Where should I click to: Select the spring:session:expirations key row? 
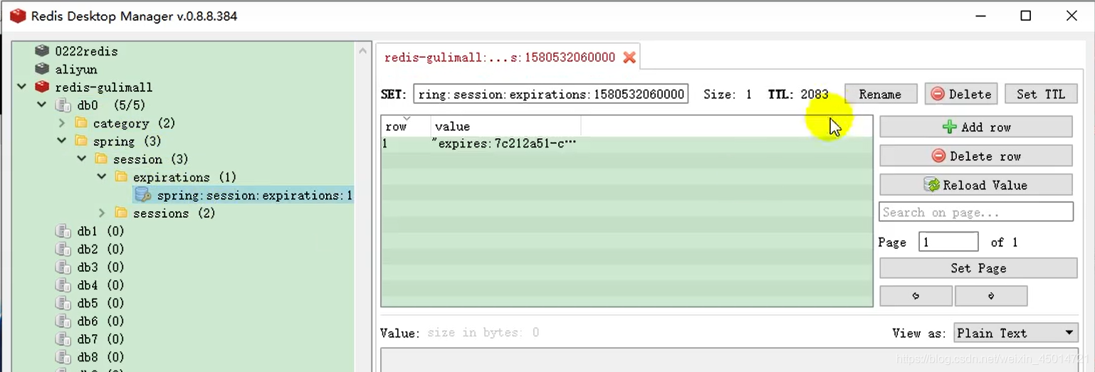pyautogui.click(x=244, y=195)
